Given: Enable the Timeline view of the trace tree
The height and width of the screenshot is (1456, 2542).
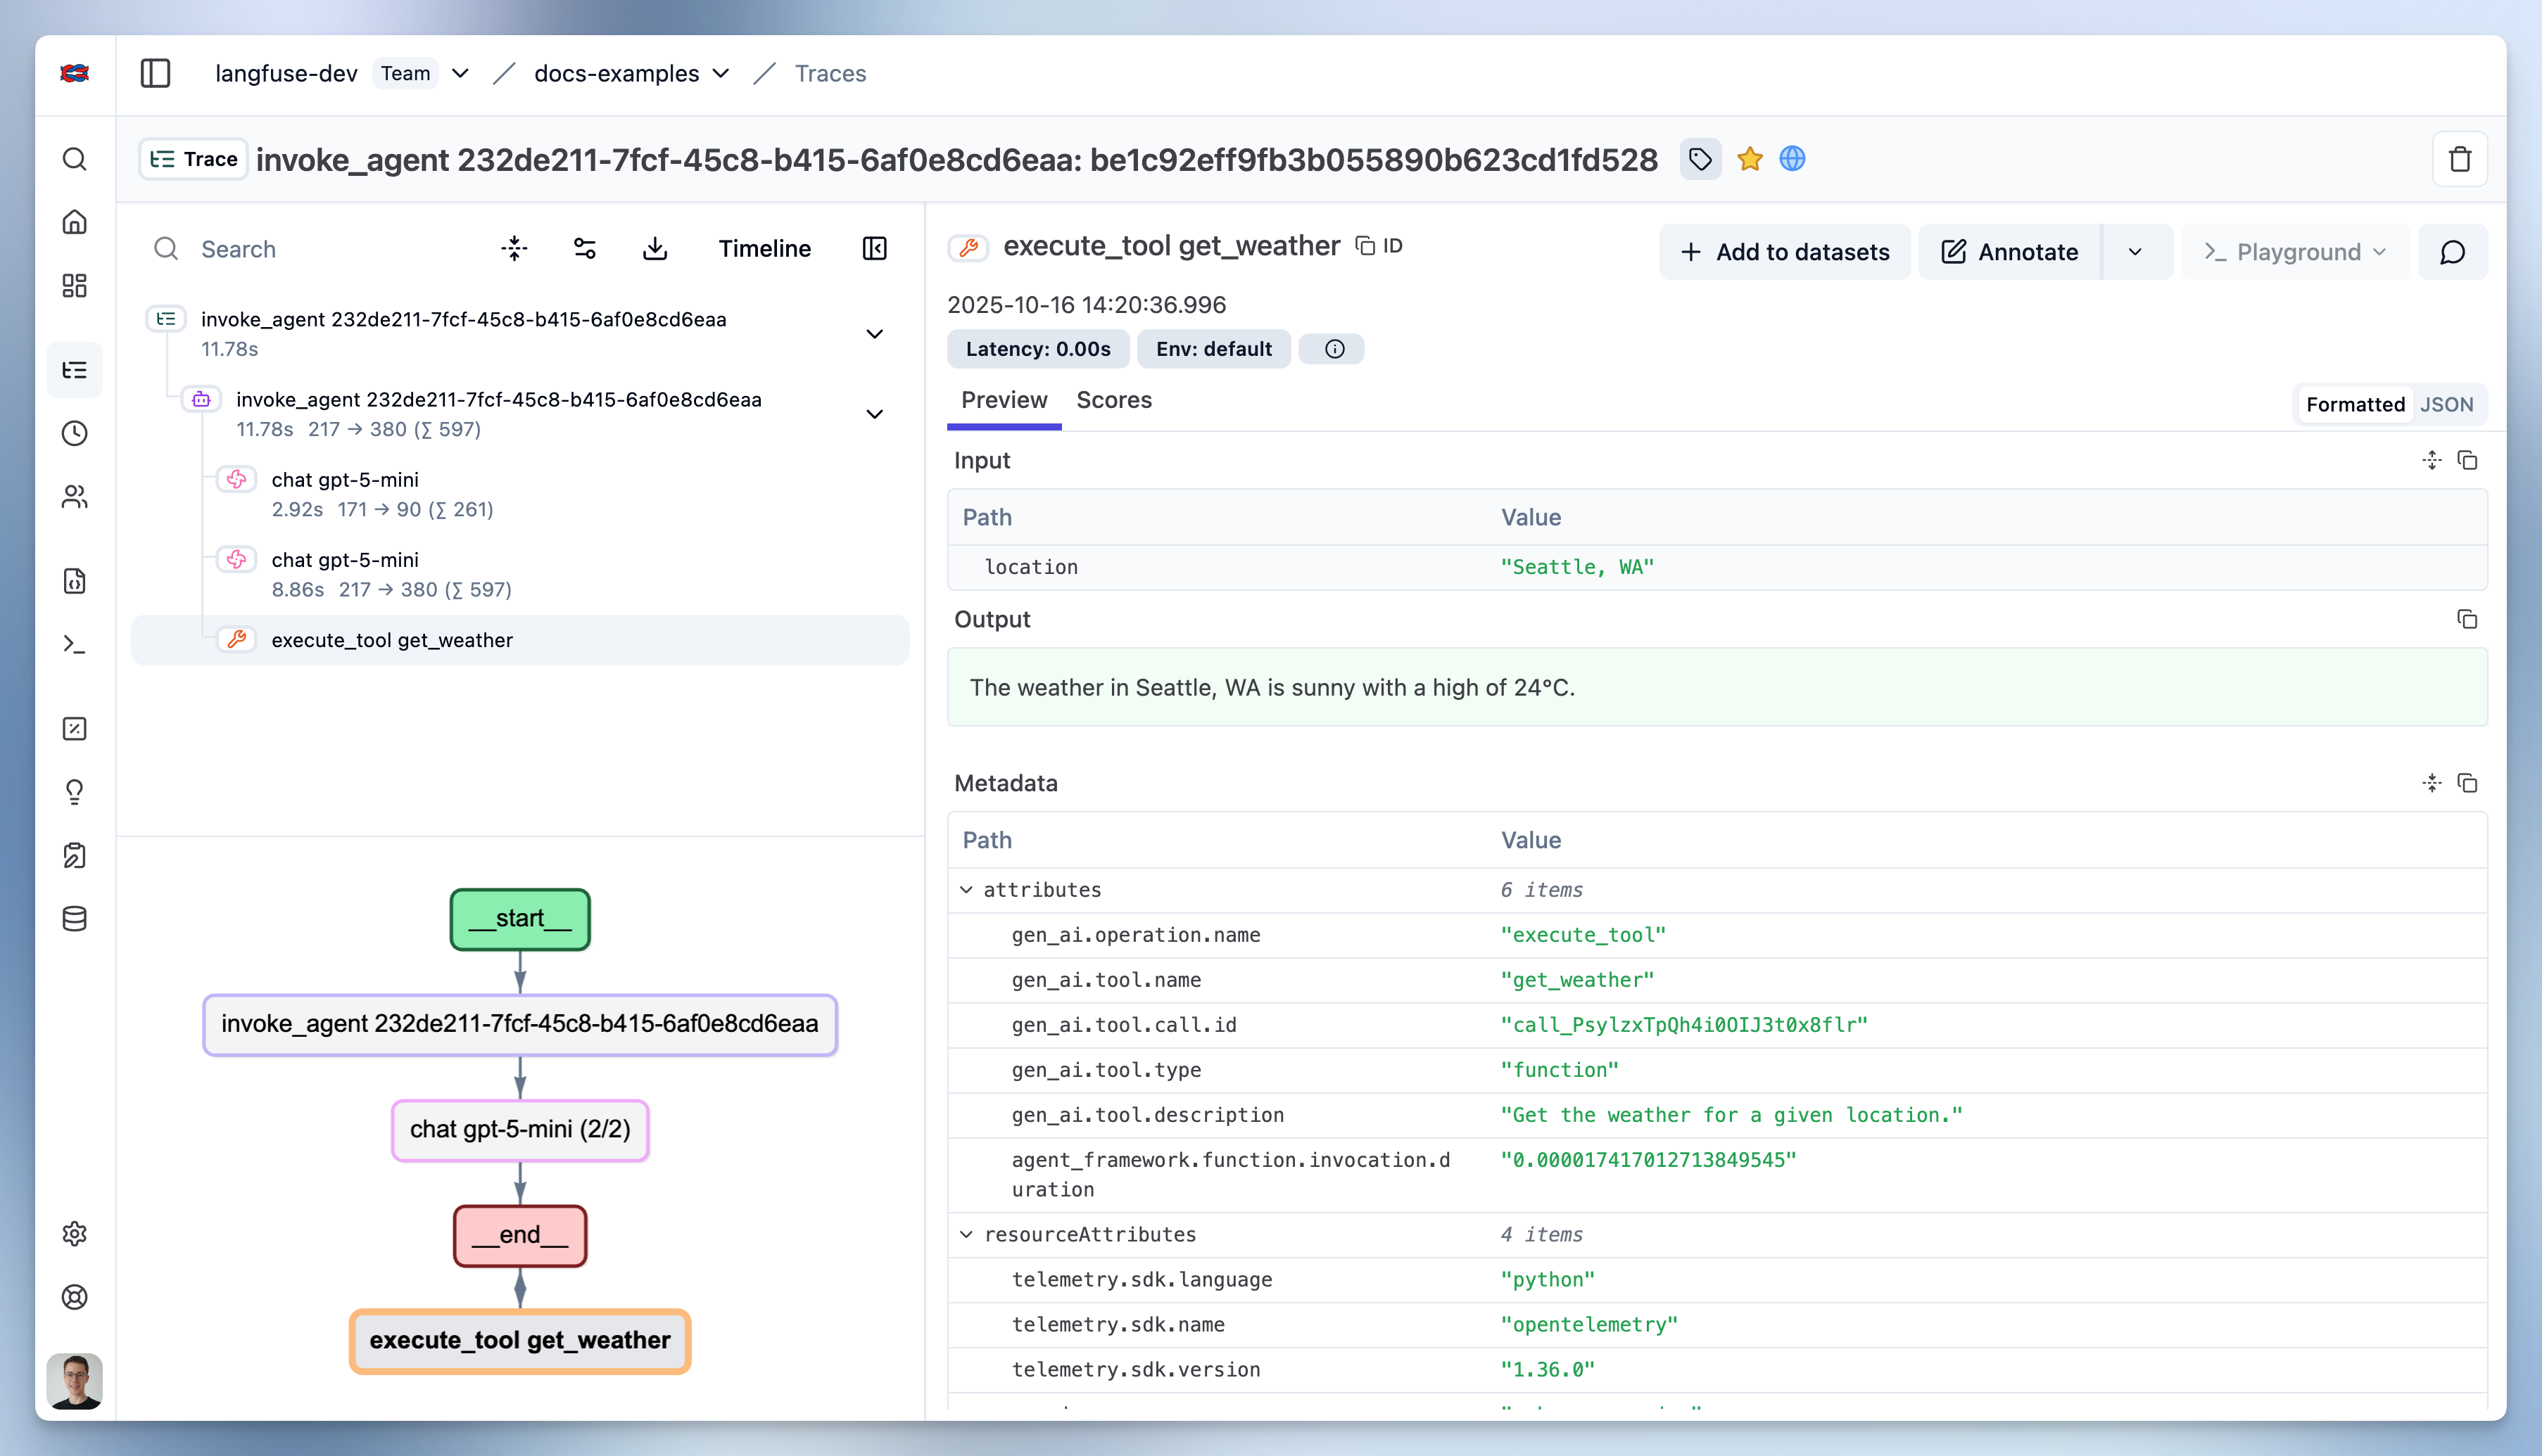Looking at the screenshot, I should [764, 248].
